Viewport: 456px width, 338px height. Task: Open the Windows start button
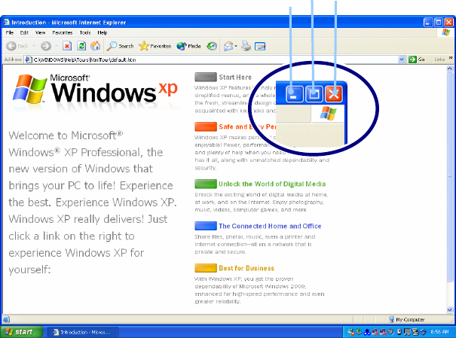point(22,332)
